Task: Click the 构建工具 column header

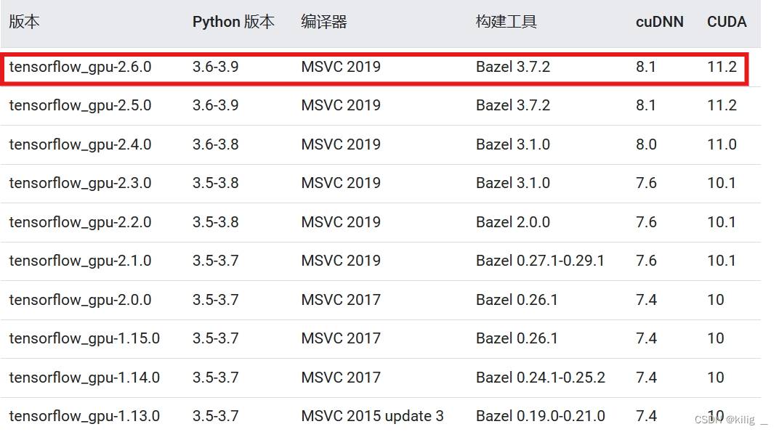Action: coord(506,22)
